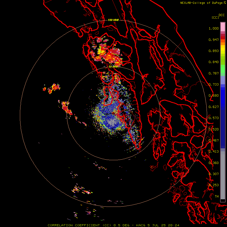This screenshot has width=227, height=227.
Task: Click the NEXLAB-College of DuPage title text
Action: tap(201, 3)
